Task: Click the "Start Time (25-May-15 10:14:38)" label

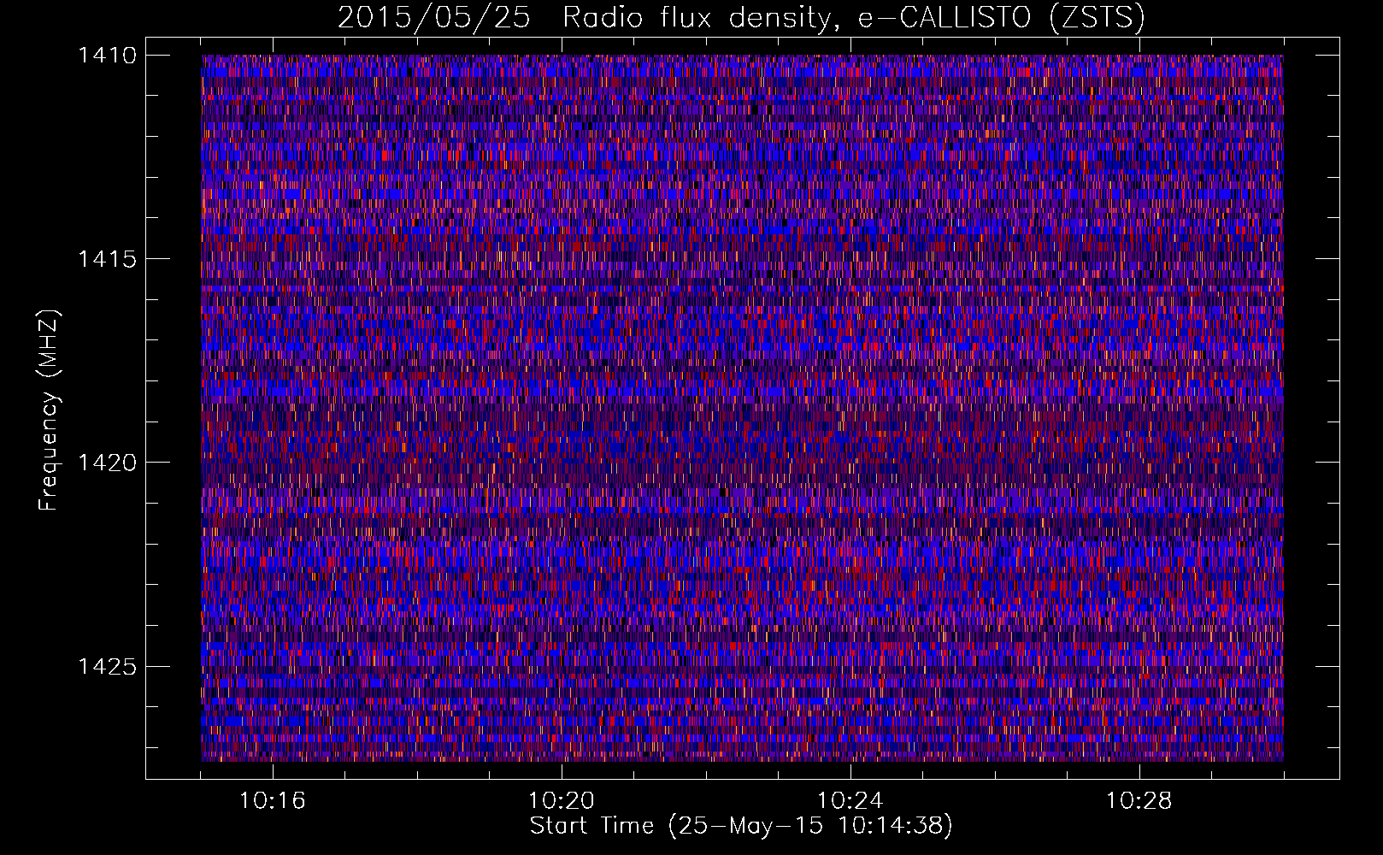Action: coord(741,826)
